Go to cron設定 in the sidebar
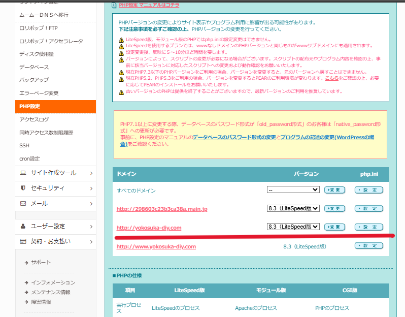The image size is (405, 317). pyautogui.click(x=29, y=158)
